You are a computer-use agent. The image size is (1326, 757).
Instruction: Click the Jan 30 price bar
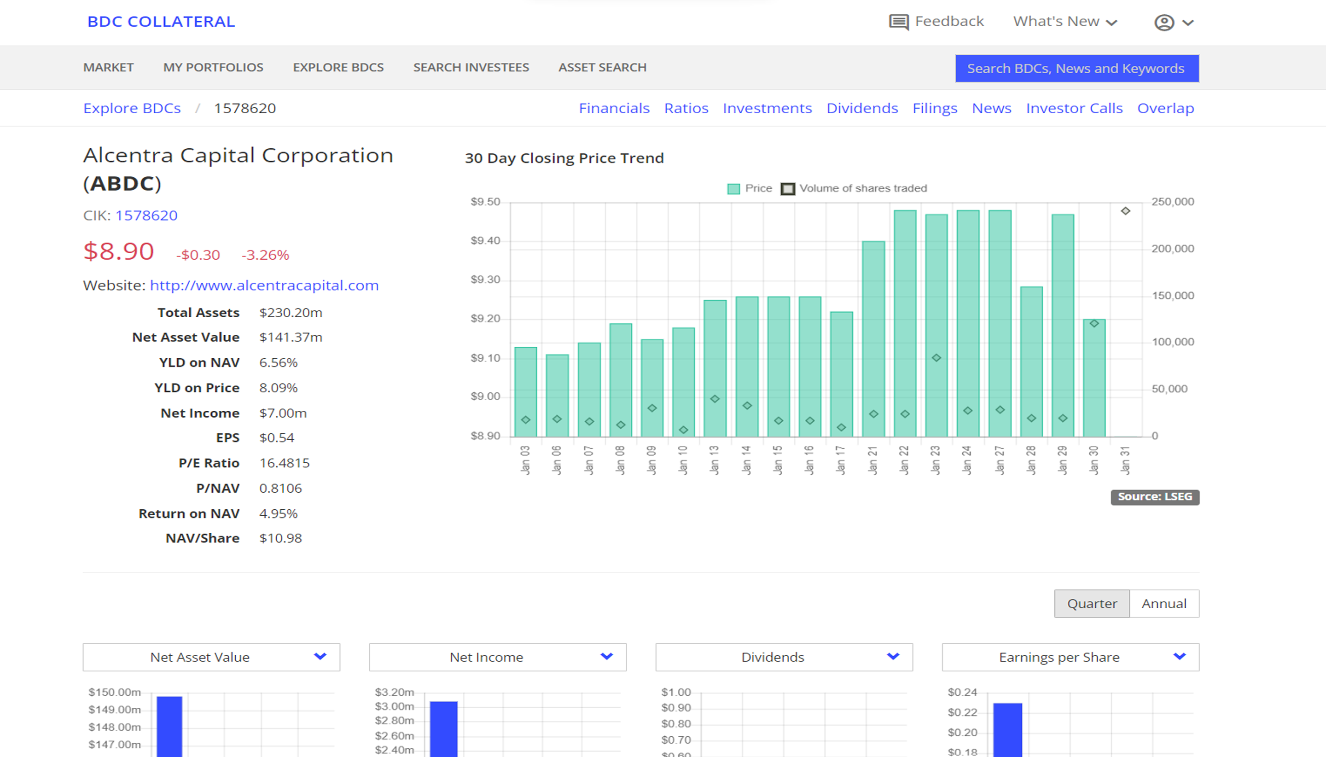coord(1094,378)
